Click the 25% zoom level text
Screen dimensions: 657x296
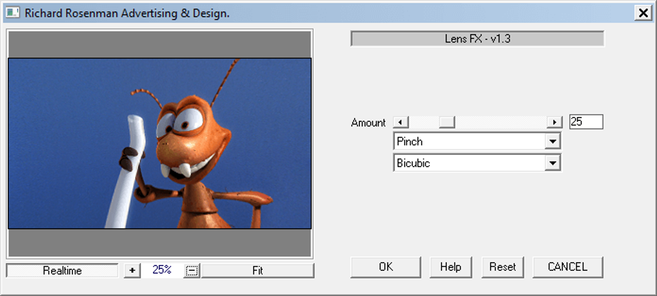[x=162, y=270]
